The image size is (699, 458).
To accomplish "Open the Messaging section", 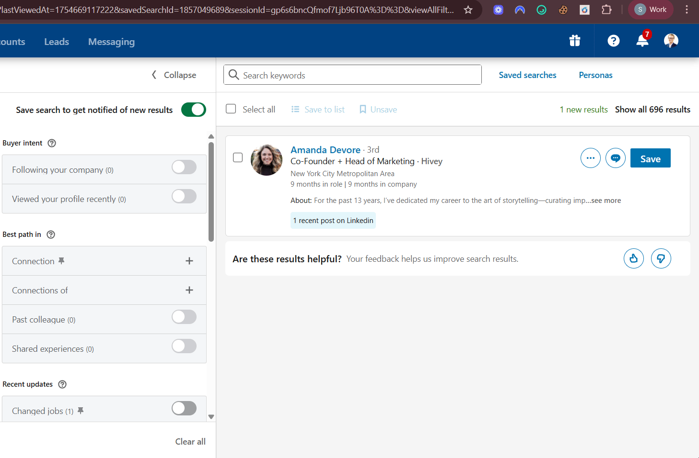I will point(111,42).
